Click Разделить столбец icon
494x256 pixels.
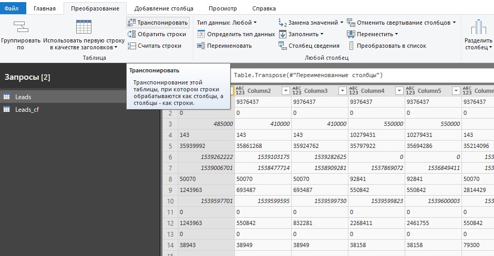pos(478,27)
